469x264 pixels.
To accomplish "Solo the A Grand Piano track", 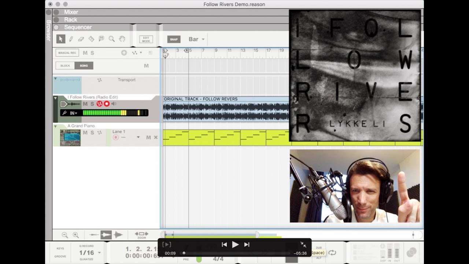I will tap(92, 132).
